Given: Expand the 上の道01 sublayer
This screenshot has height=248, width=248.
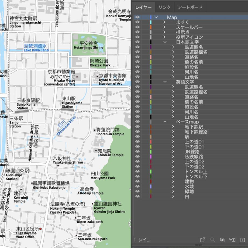Looking at the screenshot, I should pyautogui.click(x=173, y=142).
